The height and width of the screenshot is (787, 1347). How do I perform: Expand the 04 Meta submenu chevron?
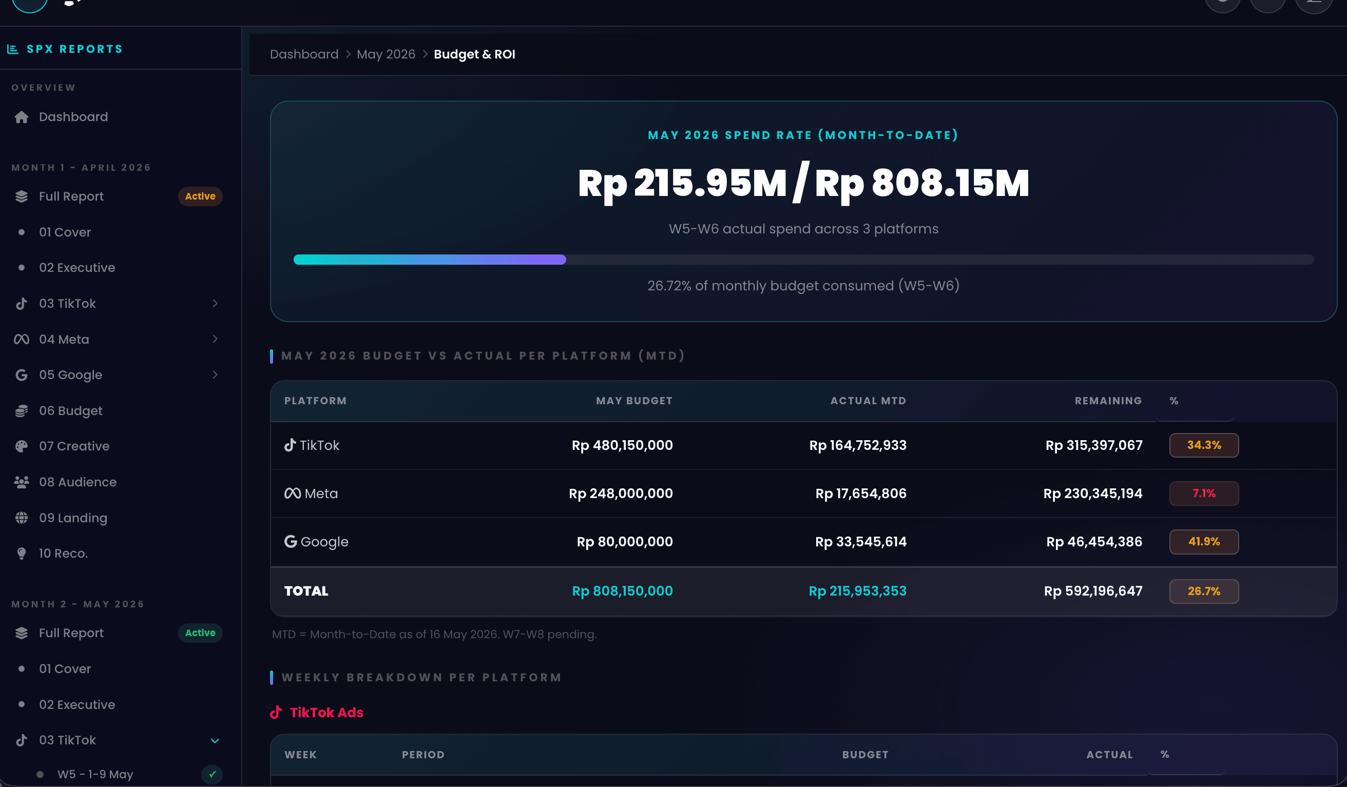(x=215, y=339)
